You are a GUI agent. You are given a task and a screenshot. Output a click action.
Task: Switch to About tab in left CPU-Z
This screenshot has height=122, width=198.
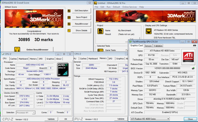pos(59,59)
